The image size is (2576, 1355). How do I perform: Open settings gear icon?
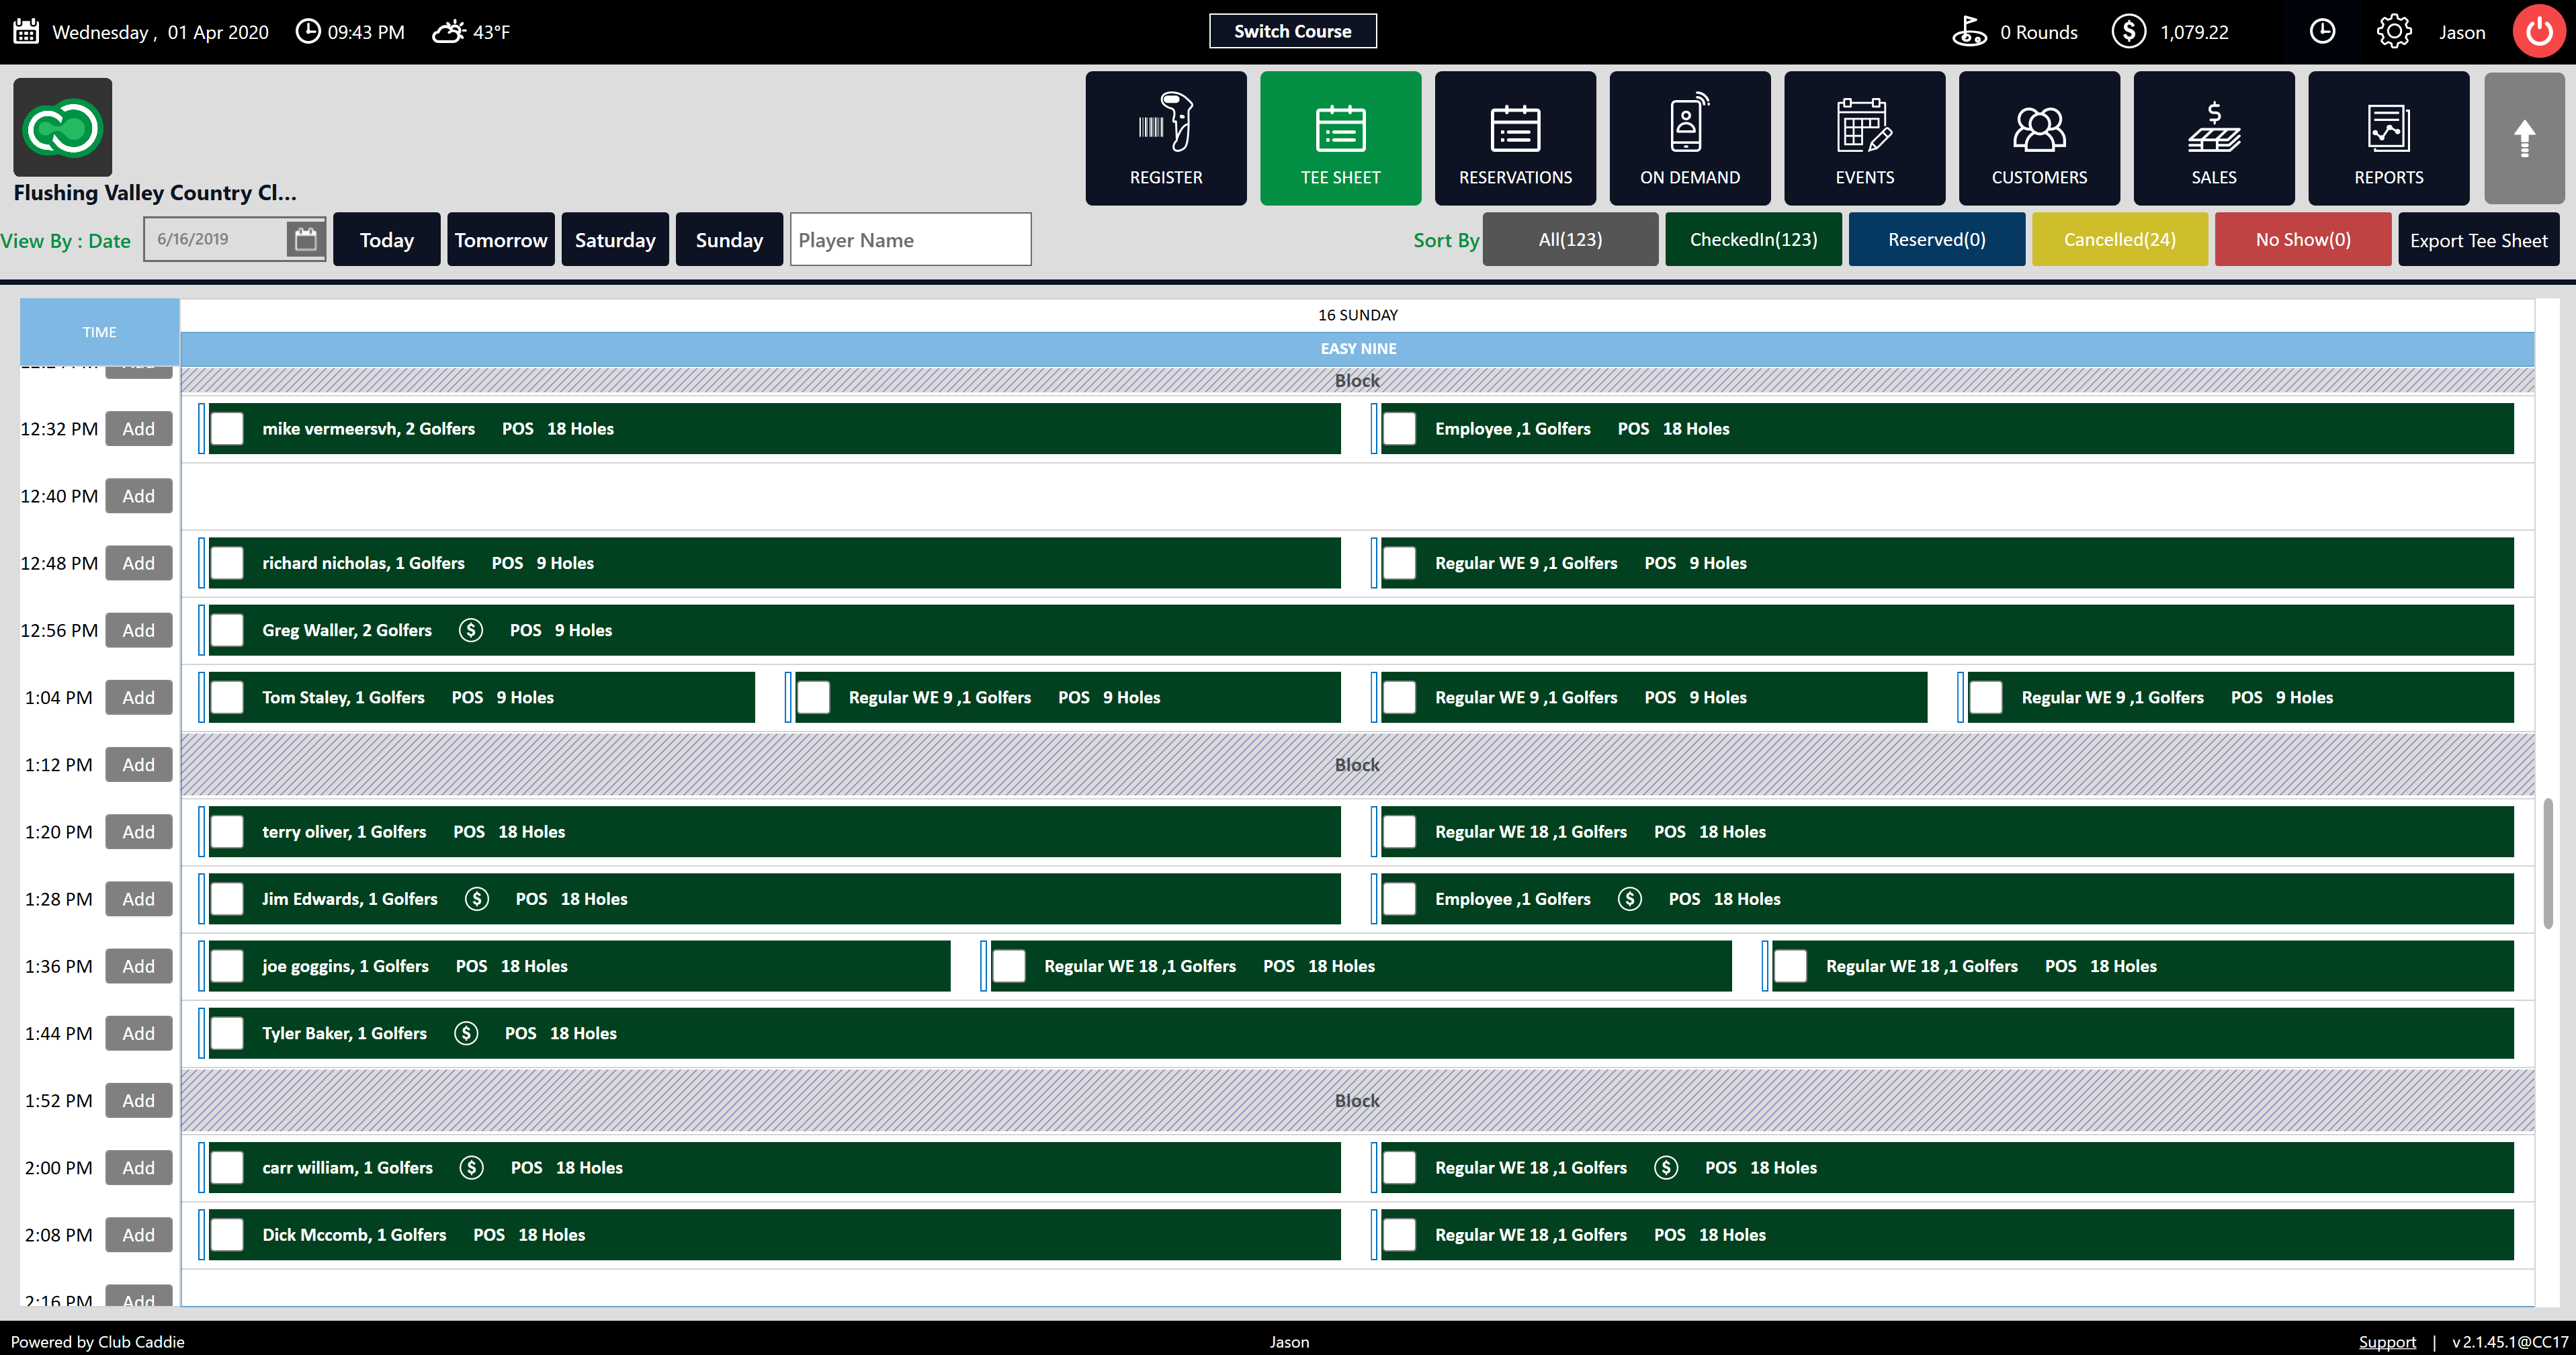[x=2394, y=31]
